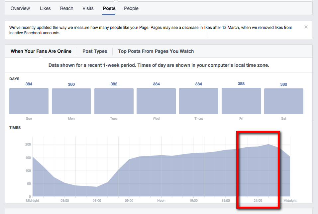This screenshot has height=214, width=318.
Task: Select the People insights tab
Action: (131, 8)
